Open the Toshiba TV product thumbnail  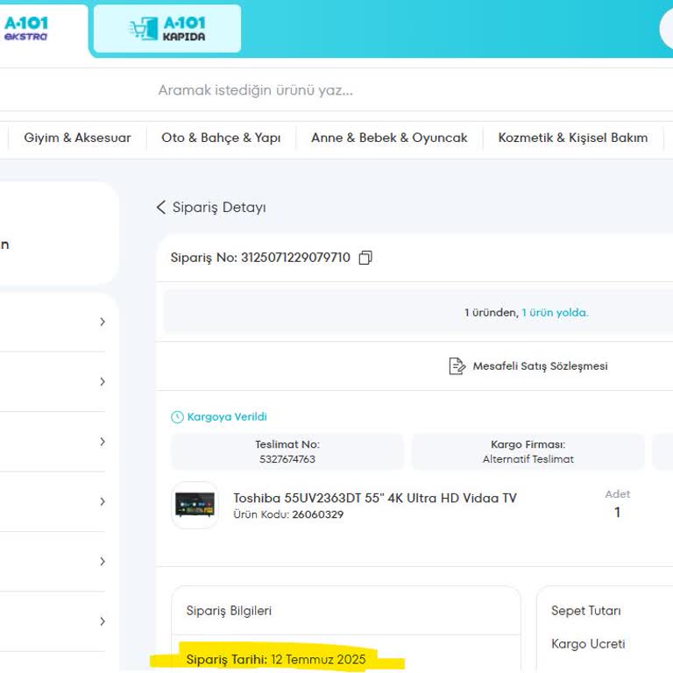click(x=195, y=505)
